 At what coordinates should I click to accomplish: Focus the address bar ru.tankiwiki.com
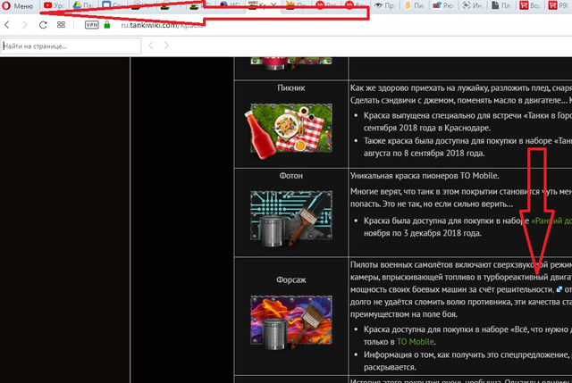[x=163, y=25]
